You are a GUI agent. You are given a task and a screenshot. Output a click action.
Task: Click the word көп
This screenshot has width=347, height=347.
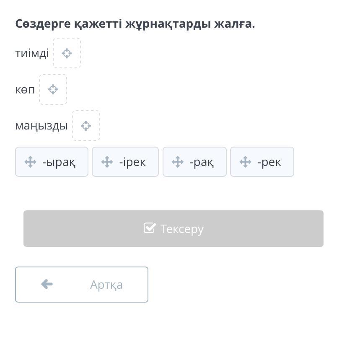click(x=25, y=90)
